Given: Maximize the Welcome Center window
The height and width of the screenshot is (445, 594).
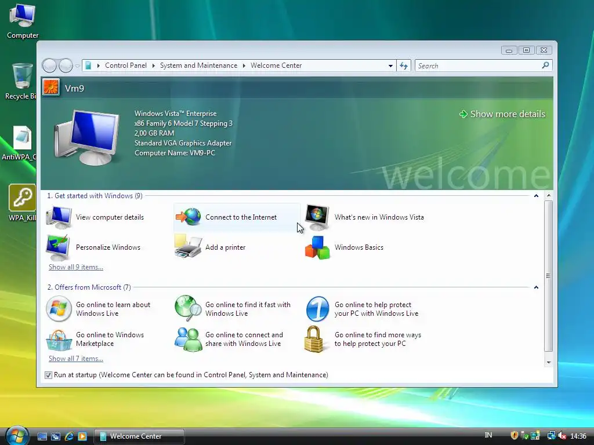Looking at the screenshot, I should click(526, 50).
